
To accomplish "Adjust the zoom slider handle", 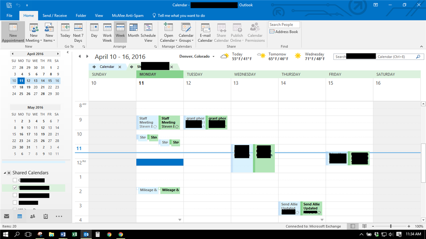I will (x=391, y=226).
